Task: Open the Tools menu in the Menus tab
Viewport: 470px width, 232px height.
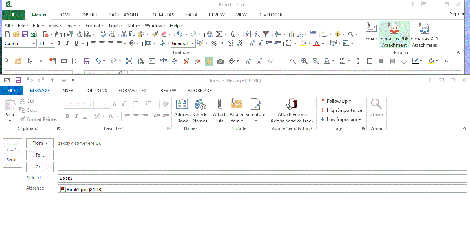Action: (113, 25)
